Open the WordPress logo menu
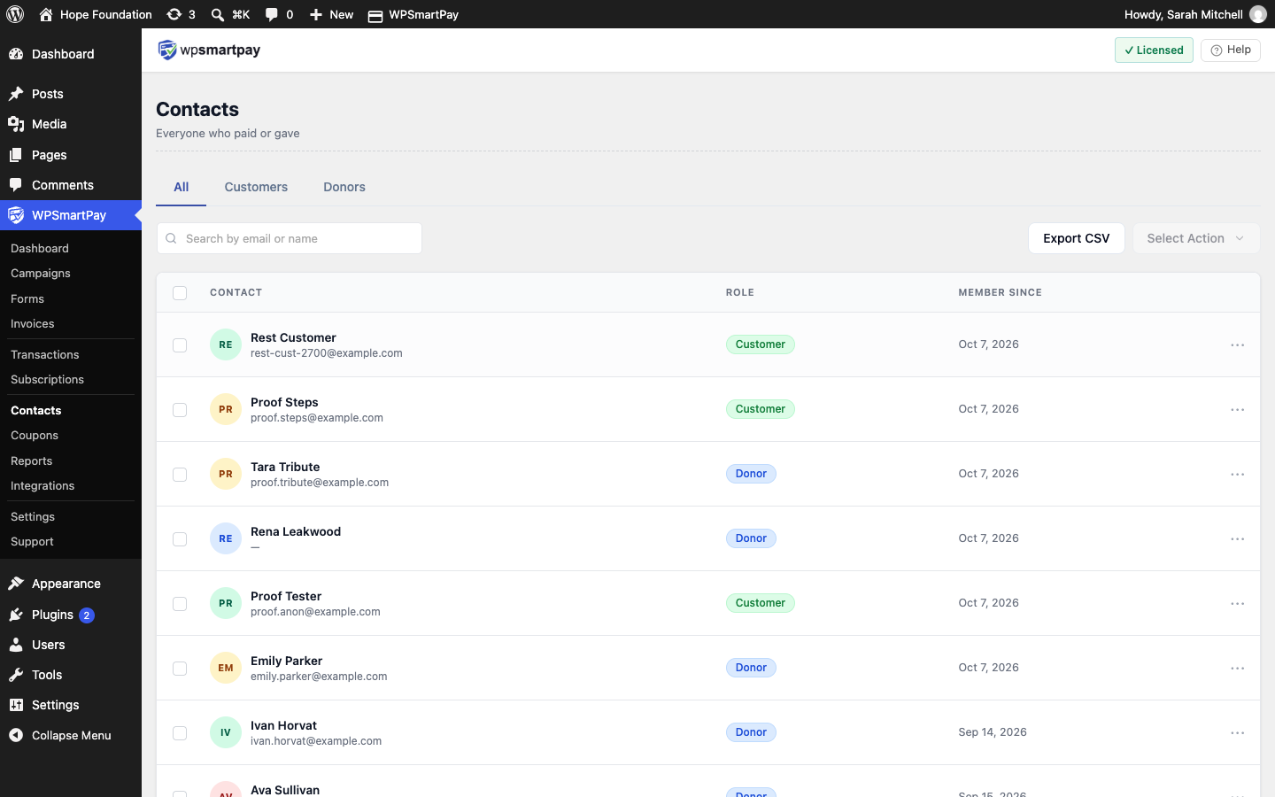Viewport: 1275px width, 797px height. pyautogui.click(x=15, y=14)
